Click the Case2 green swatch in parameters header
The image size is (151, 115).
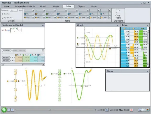point(23,55)
